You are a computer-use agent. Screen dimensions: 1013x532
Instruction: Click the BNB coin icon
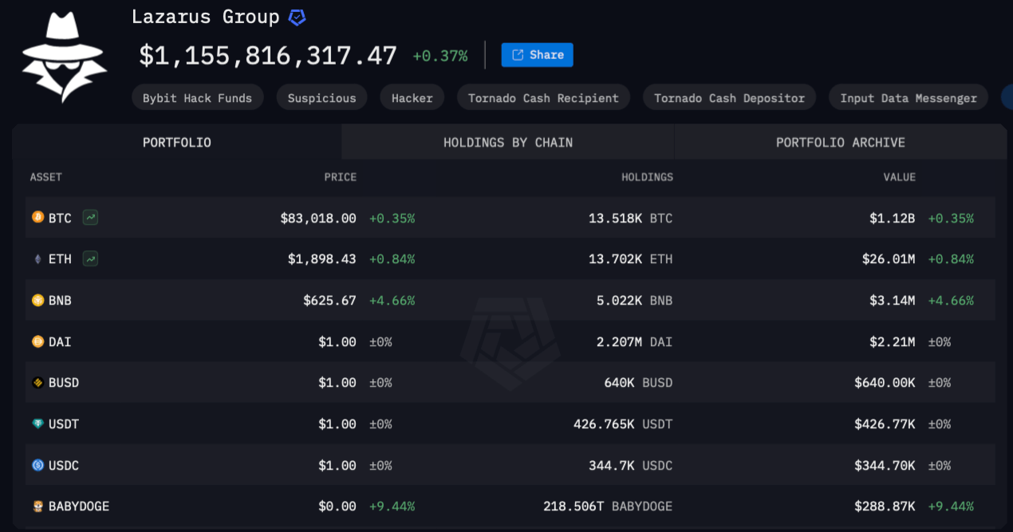[x=37, y=300]
